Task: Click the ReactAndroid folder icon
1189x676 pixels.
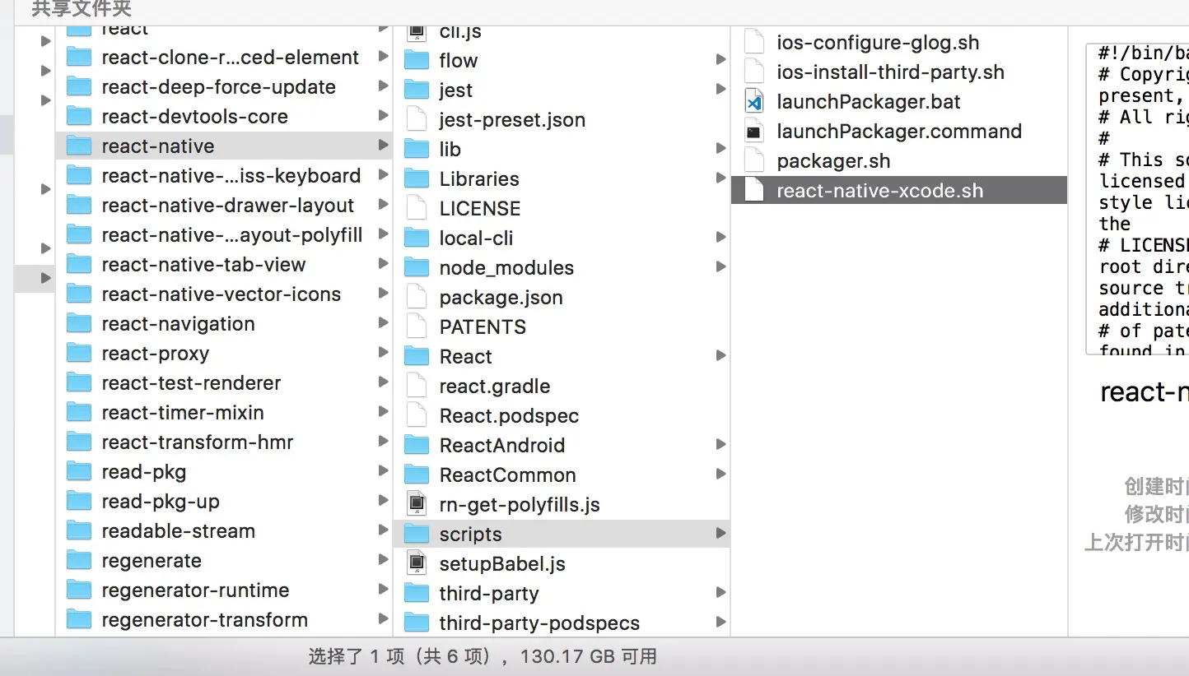Action: pos(417,446)
